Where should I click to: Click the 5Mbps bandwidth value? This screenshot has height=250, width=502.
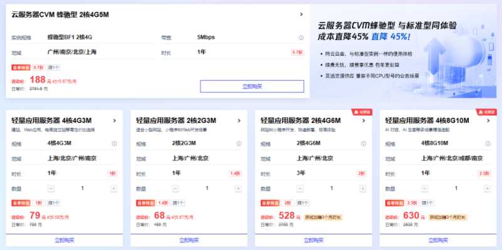coord(206,37)
